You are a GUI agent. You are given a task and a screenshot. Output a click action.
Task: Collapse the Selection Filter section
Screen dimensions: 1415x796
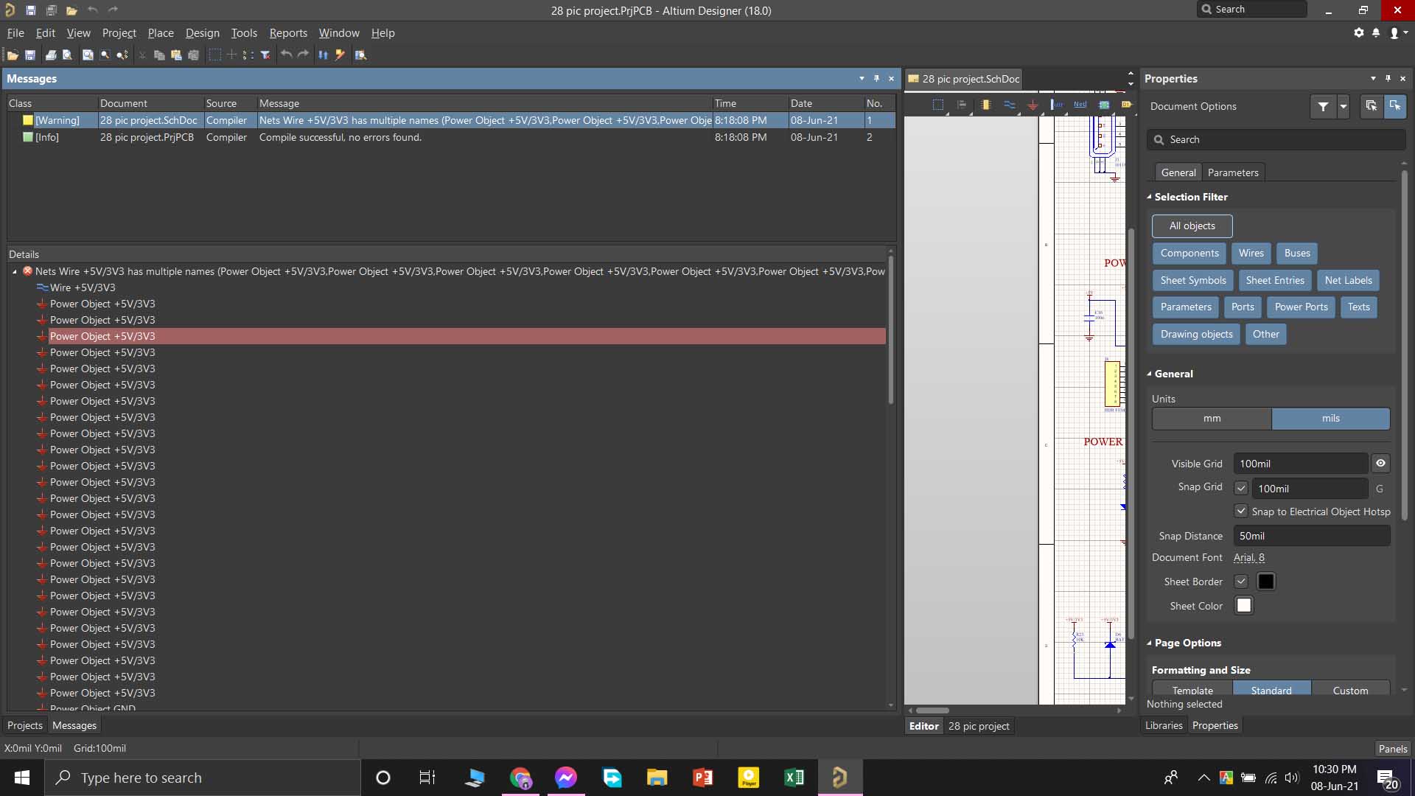click(1149, 197)
